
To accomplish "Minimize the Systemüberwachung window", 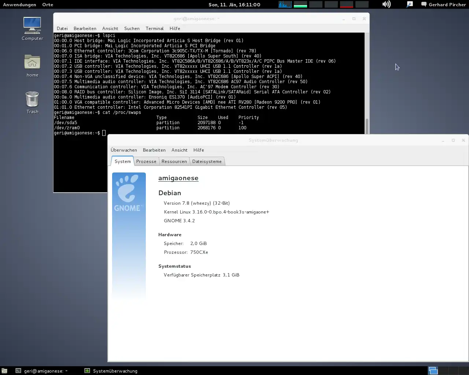I will [x=443, y=140].
